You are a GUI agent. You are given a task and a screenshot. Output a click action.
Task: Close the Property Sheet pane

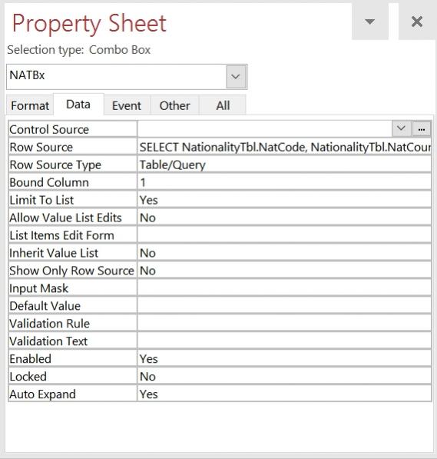417,22
